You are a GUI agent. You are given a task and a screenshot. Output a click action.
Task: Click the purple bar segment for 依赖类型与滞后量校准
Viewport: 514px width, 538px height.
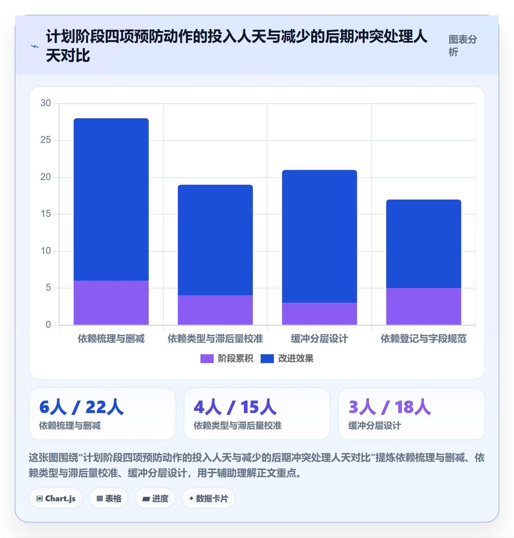point(216,310)
